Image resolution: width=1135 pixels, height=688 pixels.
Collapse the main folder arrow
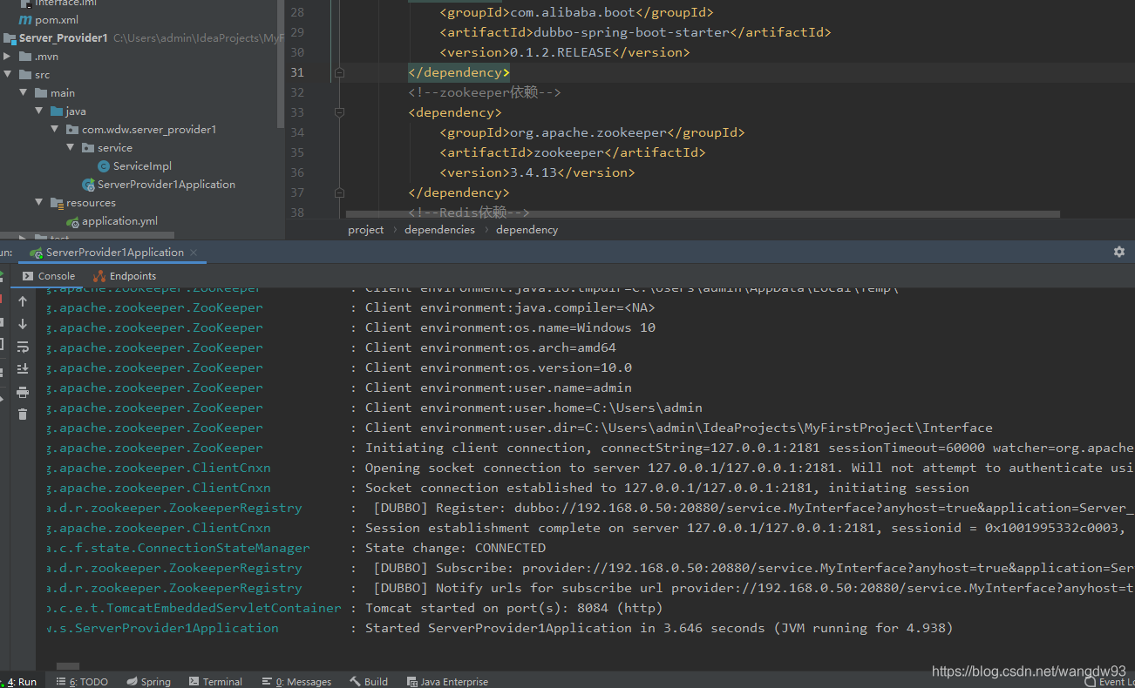click(x=23, y=93)
